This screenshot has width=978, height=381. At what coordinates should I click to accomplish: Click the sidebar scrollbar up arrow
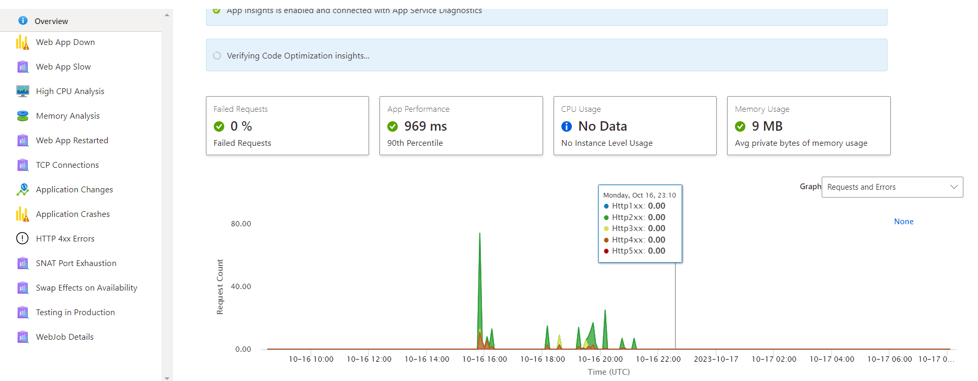(167, 15)
